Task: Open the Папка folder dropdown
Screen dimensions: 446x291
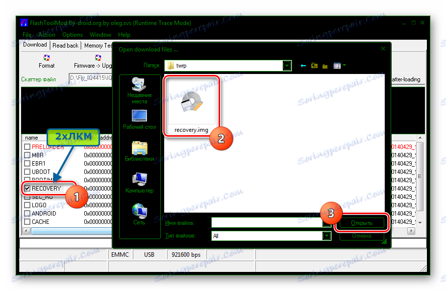Action: point(287,65)
